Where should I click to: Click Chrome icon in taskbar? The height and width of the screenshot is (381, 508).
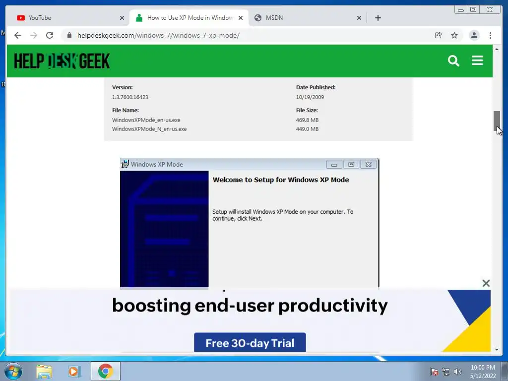click(105, 371)
